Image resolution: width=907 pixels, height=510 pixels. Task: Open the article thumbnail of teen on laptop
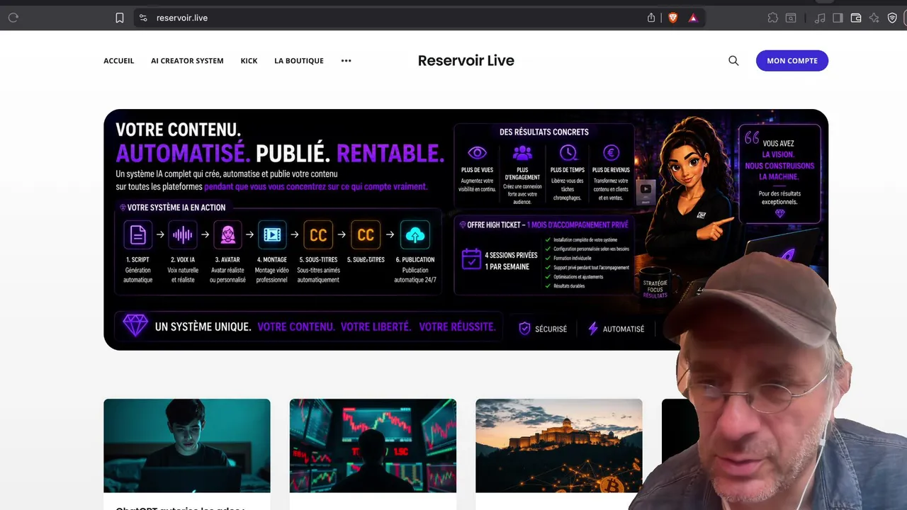tap(187, 446)
